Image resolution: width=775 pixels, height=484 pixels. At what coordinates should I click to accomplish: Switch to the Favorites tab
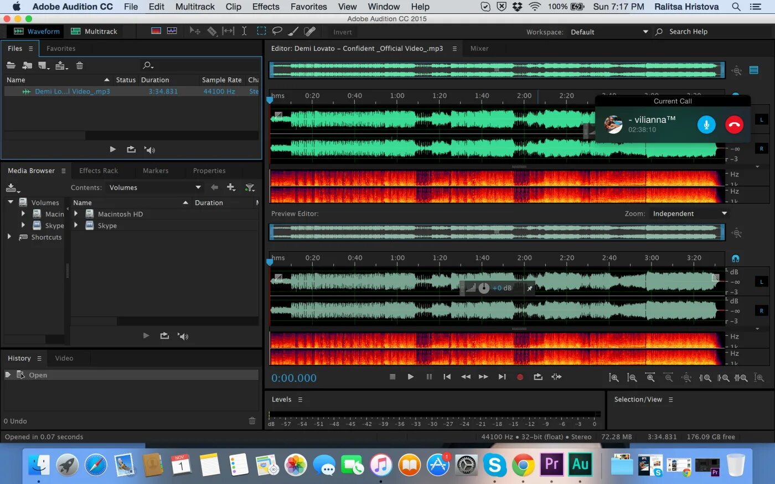61,49
